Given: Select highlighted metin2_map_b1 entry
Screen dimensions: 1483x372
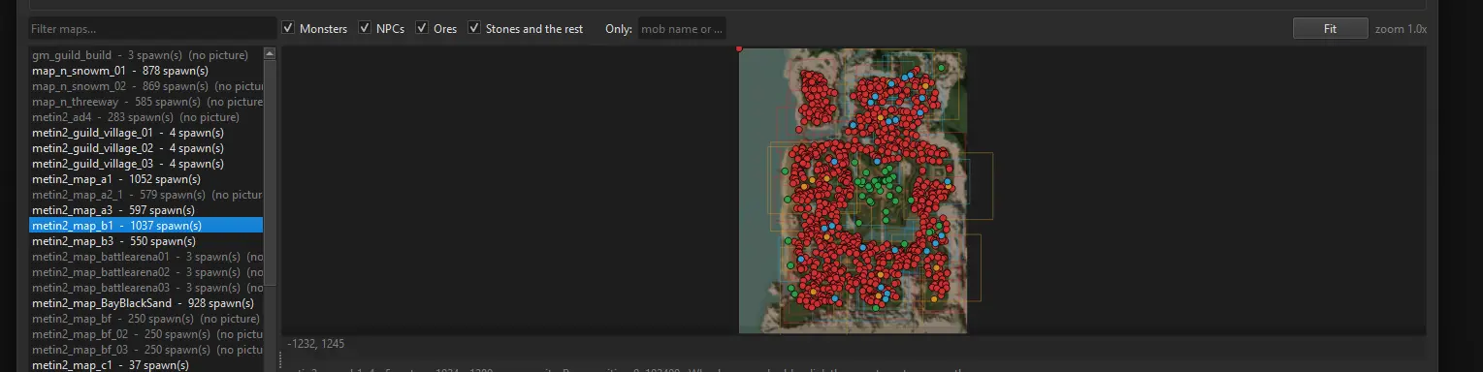Looking at the screenshot, I should pyautogui.click(x=146, y=226).
